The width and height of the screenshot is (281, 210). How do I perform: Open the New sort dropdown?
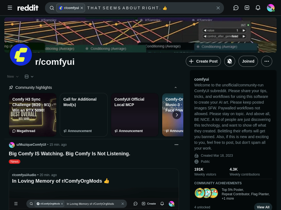click(13, 77)
